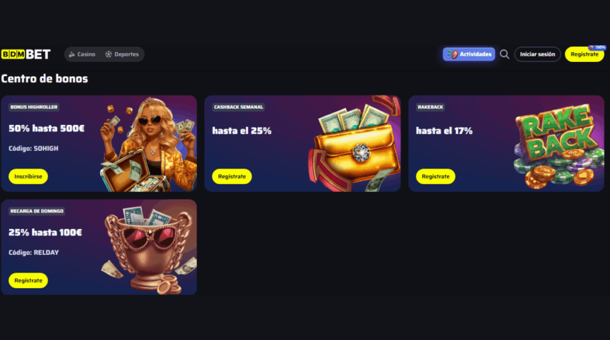Click Inscribirse on Bonus Highroller card
The image size is (610, 340).
click(x=28, y=176)
